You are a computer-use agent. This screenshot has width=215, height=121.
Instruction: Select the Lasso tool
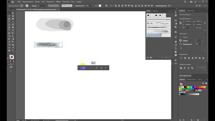point(13,16)
